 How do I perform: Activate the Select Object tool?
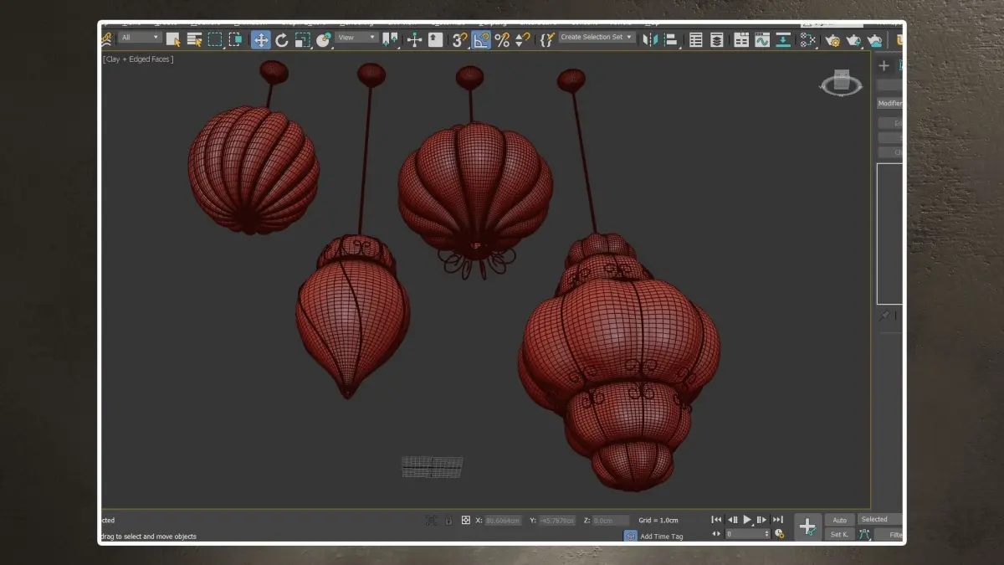pyautogui.click(x=173, y=39)
